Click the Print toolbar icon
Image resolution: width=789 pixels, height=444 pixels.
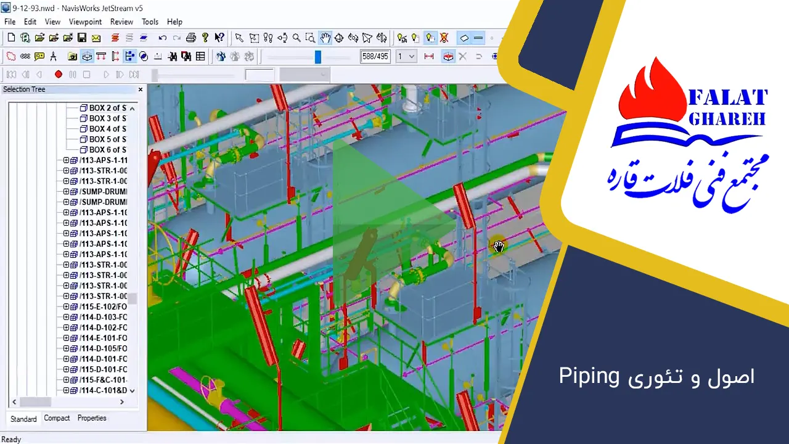click(x=191, y=38)
